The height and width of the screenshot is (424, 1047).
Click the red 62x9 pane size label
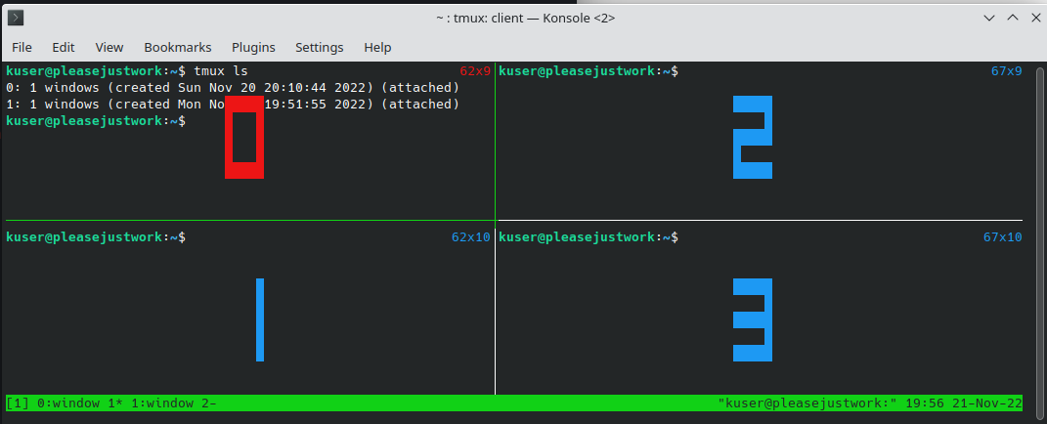tap(474, 71)
